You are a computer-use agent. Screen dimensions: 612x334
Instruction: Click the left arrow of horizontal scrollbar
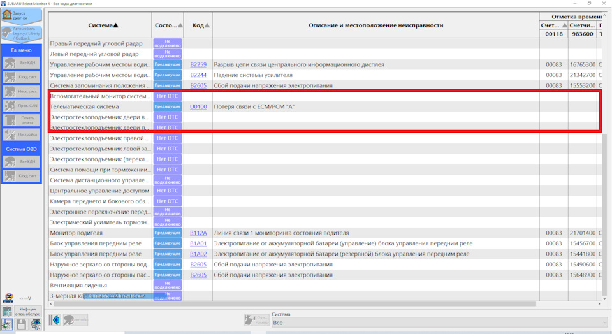point(51,304)
